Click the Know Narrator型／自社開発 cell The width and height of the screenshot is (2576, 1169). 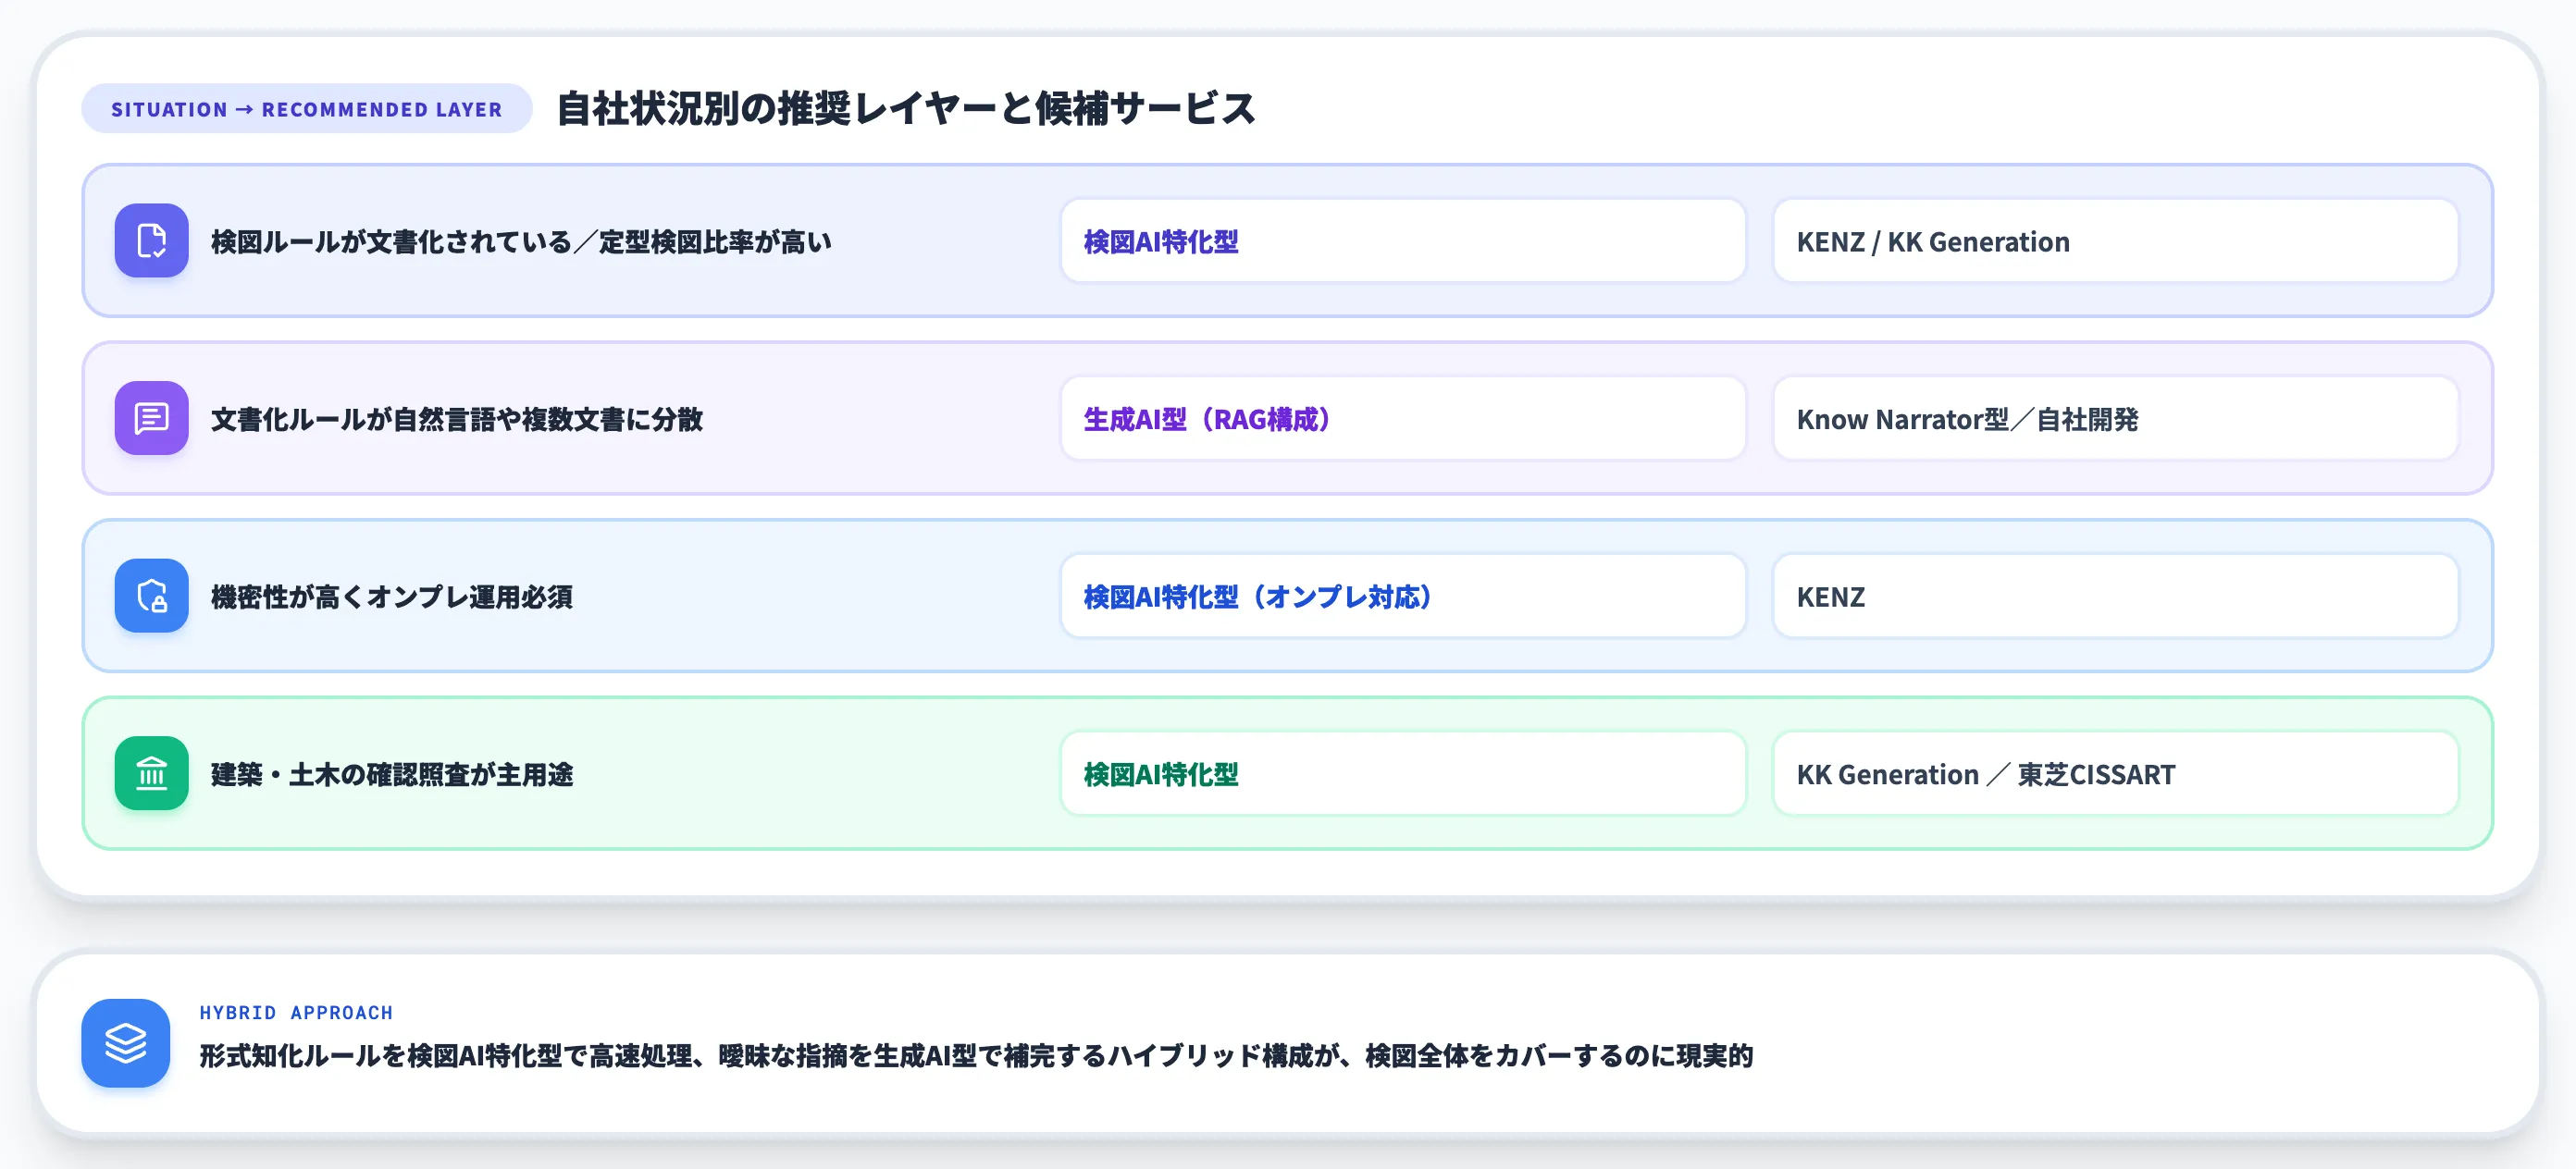point(2115,419)
